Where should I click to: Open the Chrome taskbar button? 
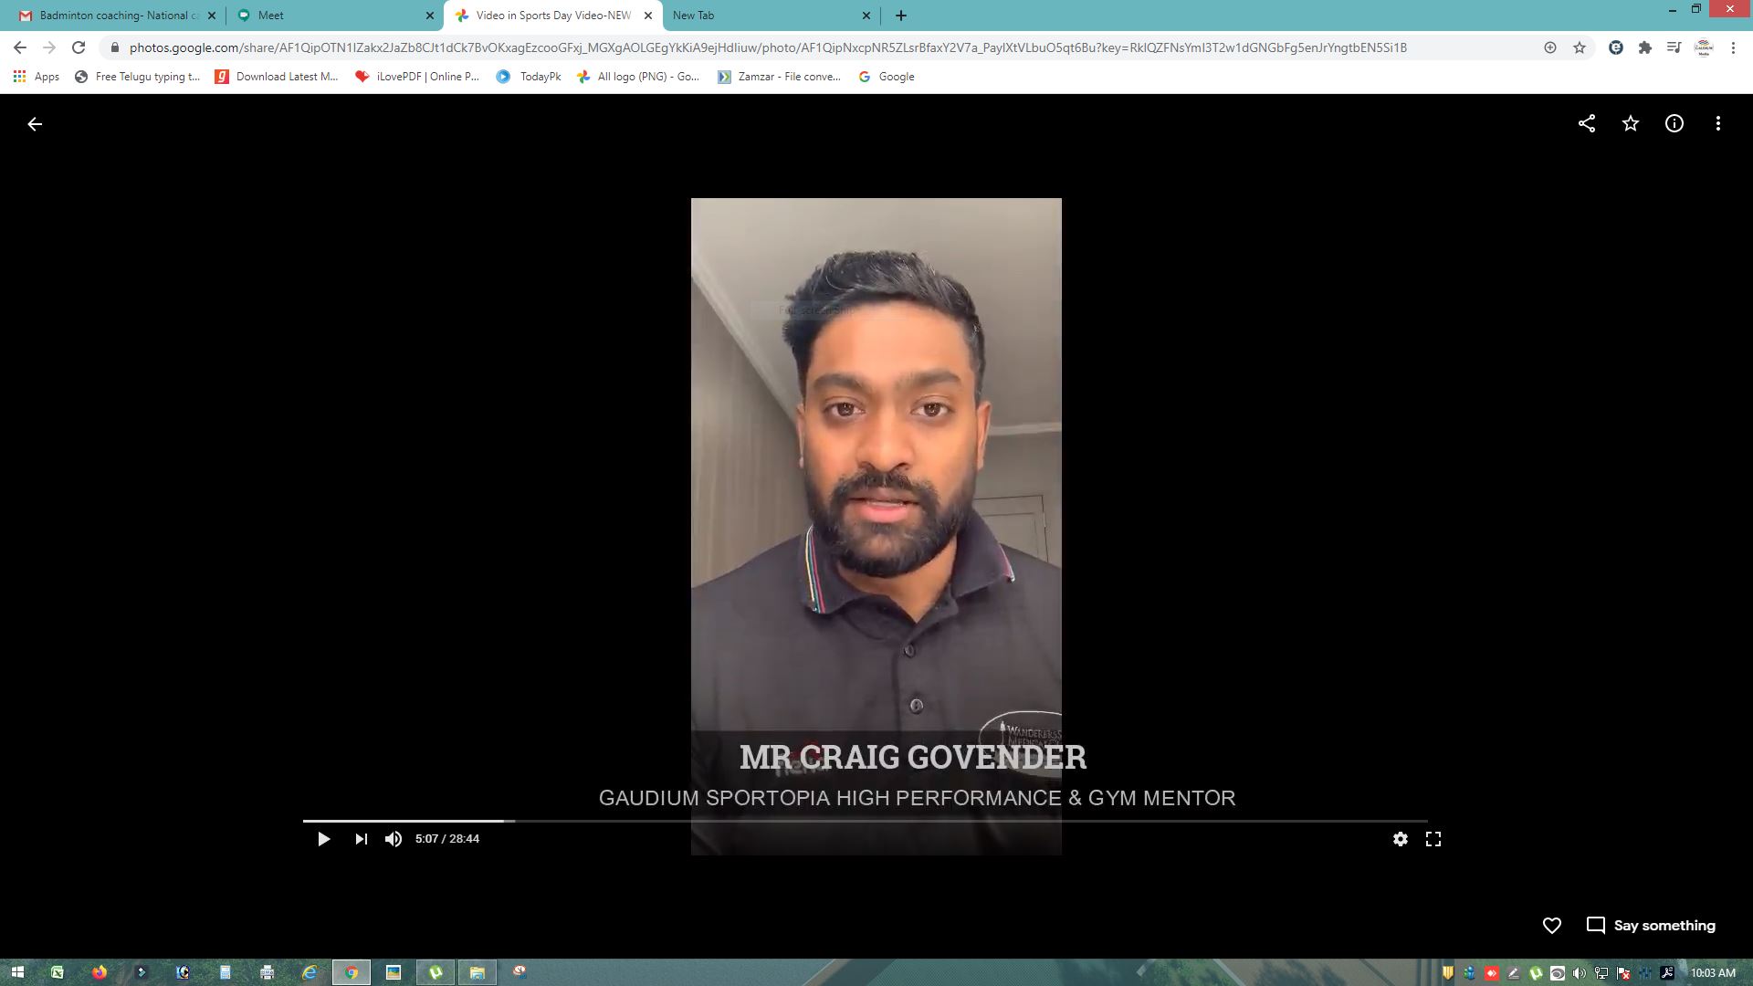pos(352,972)
